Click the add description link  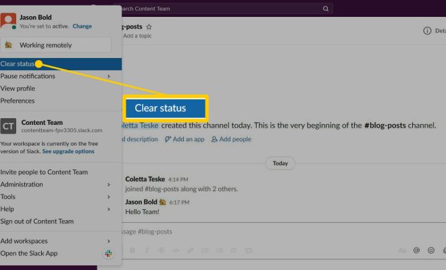(x=140, y=139)
